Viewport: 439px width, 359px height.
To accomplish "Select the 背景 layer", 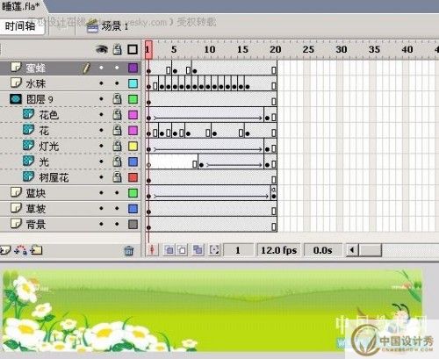I will point(70,225).
